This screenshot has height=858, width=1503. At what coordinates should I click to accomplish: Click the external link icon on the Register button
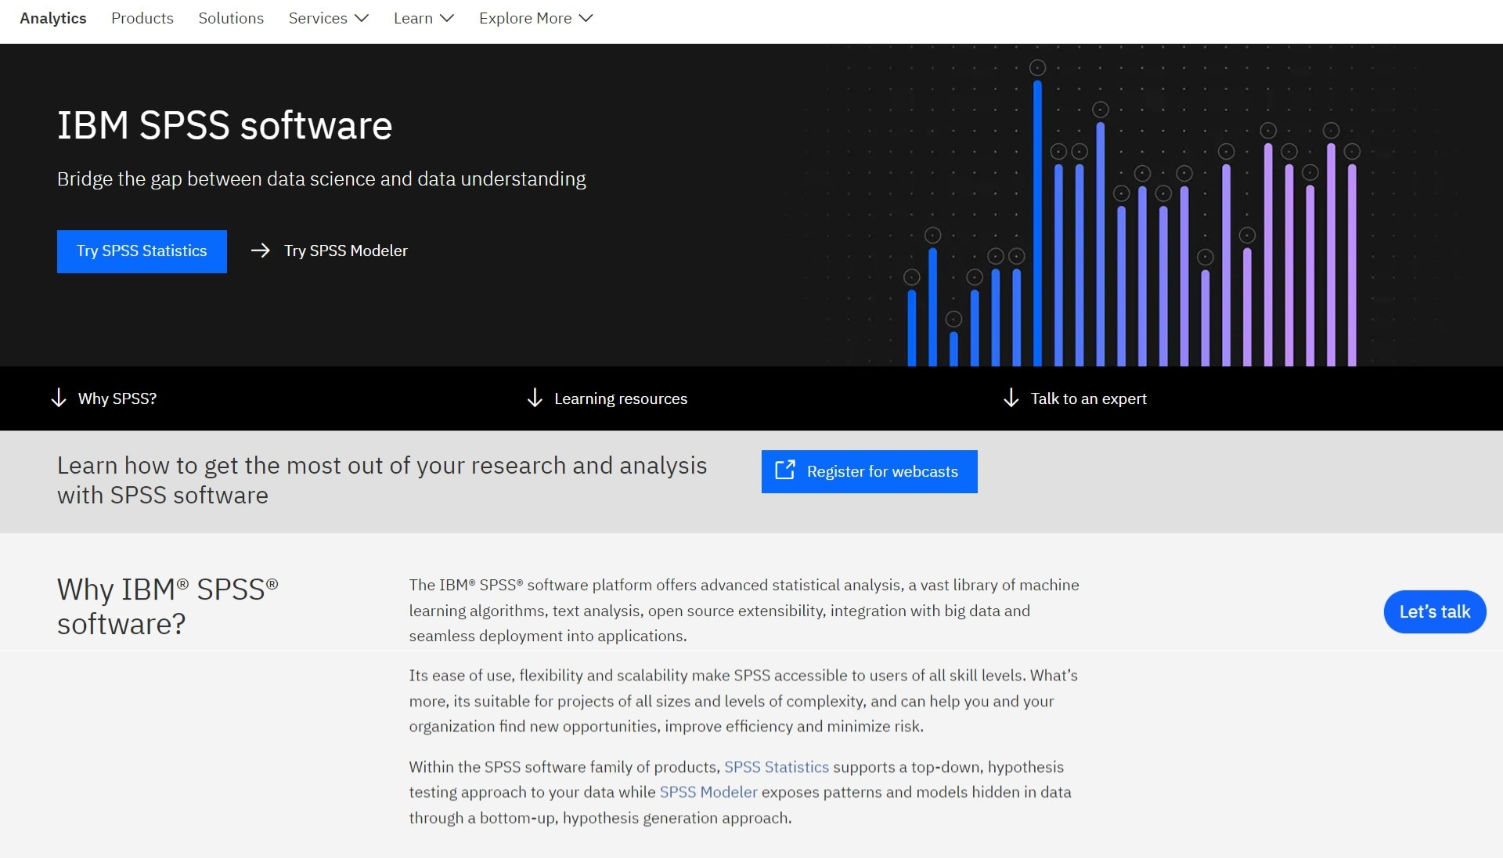784,470
